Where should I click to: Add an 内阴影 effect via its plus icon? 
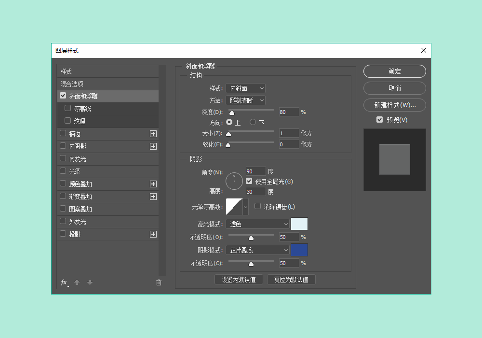[x=153, y=146]
